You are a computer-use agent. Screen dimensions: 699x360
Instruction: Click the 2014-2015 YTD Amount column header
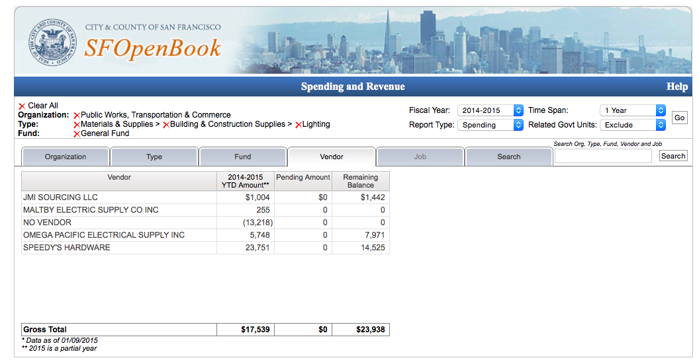tap(245, 181)
